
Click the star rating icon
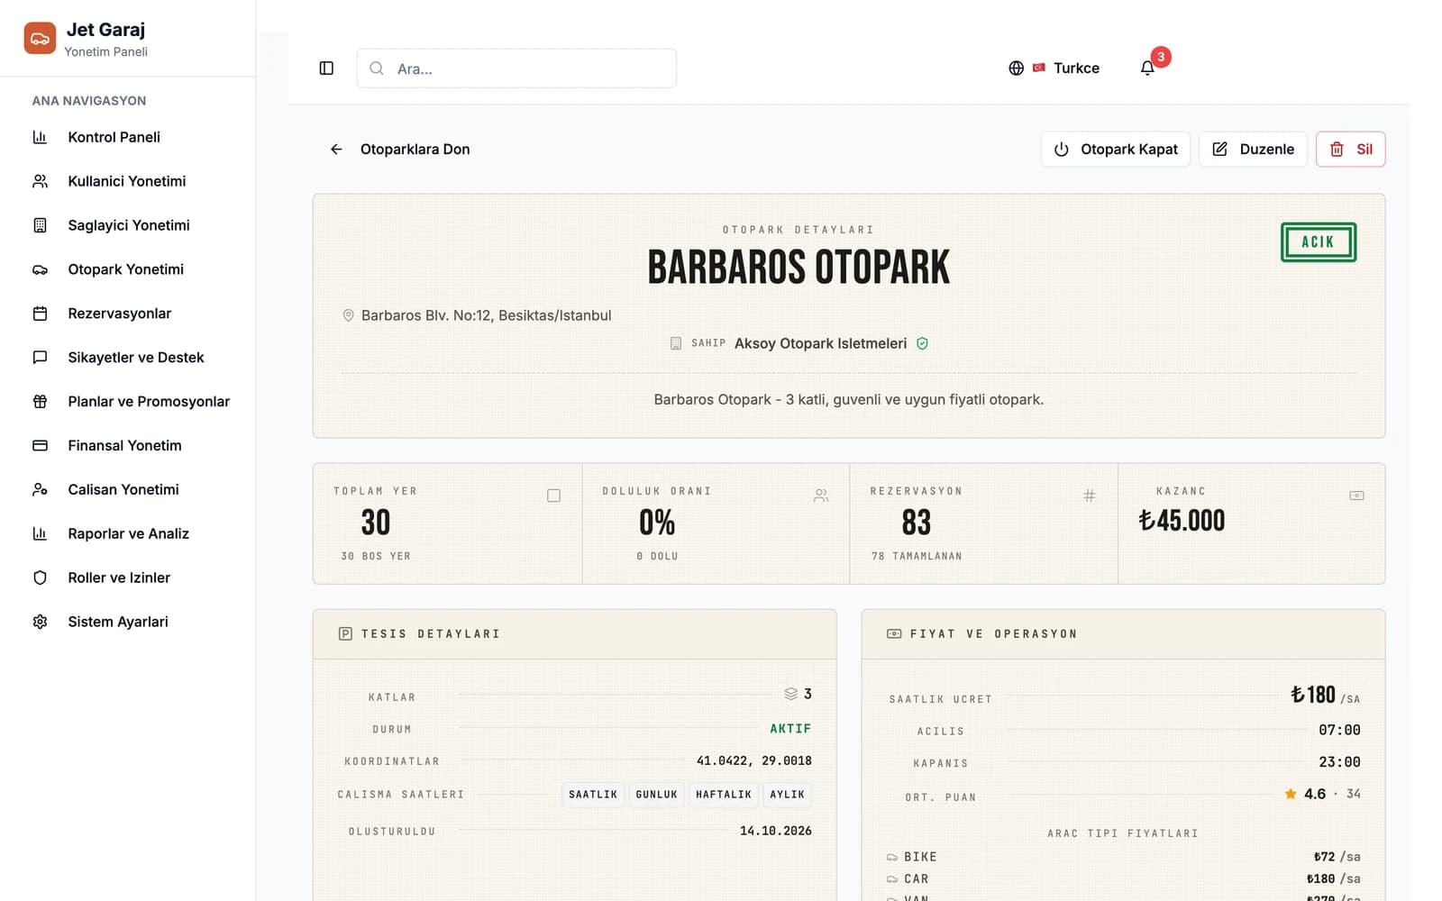click(1291, 794)
